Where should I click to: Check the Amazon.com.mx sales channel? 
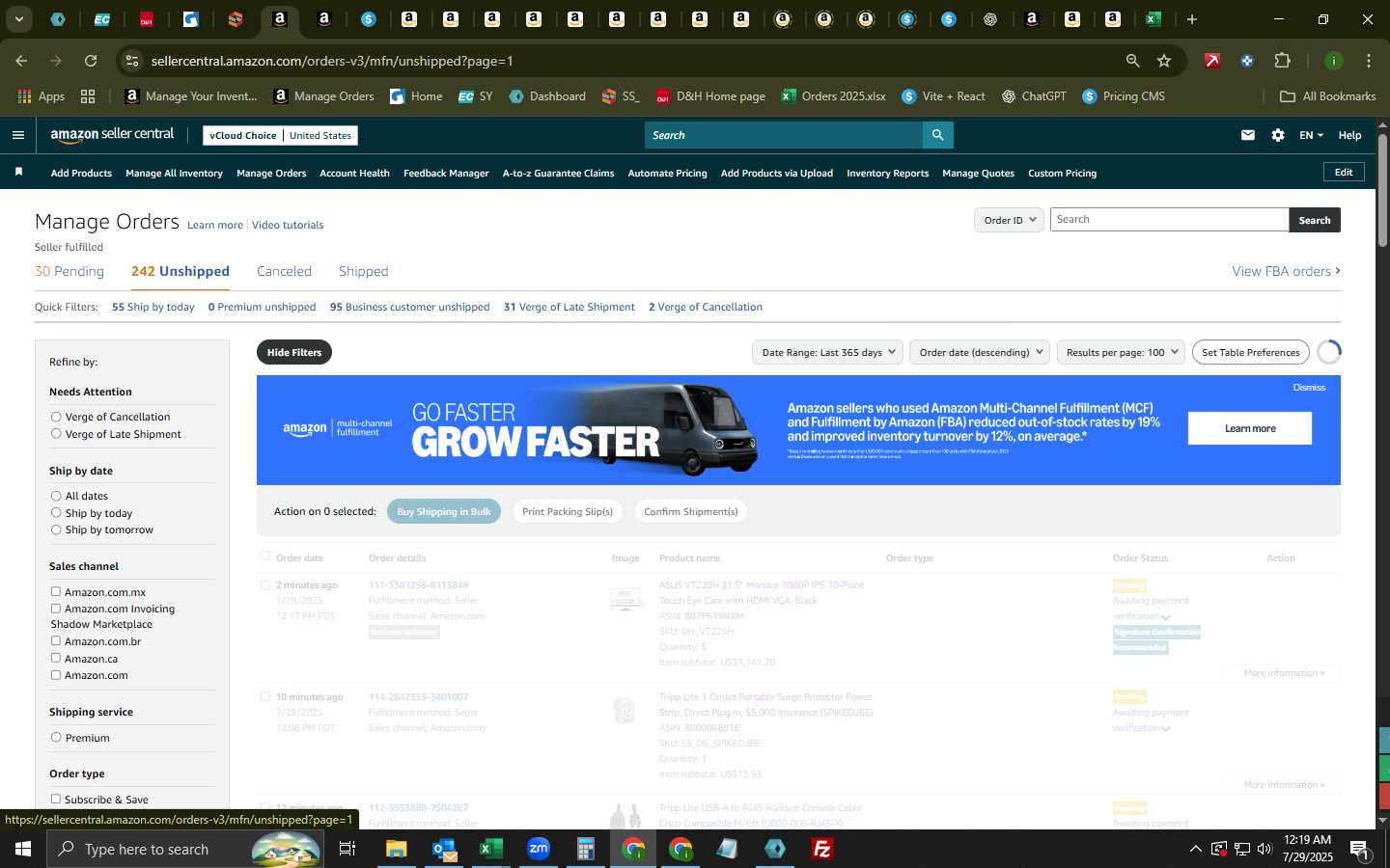pyautogui.click(x=56, y=592)
